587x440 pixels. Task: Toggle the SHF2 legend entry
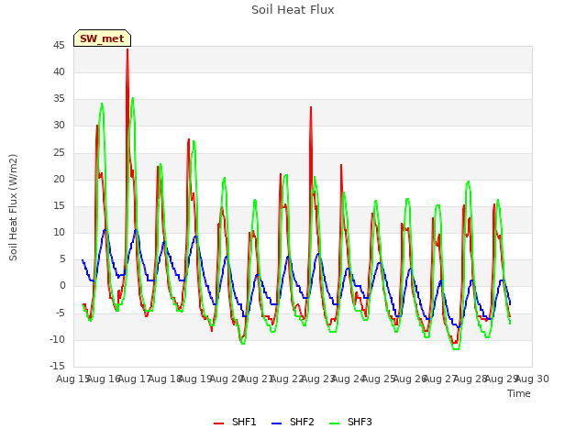[x=293, y=422]
